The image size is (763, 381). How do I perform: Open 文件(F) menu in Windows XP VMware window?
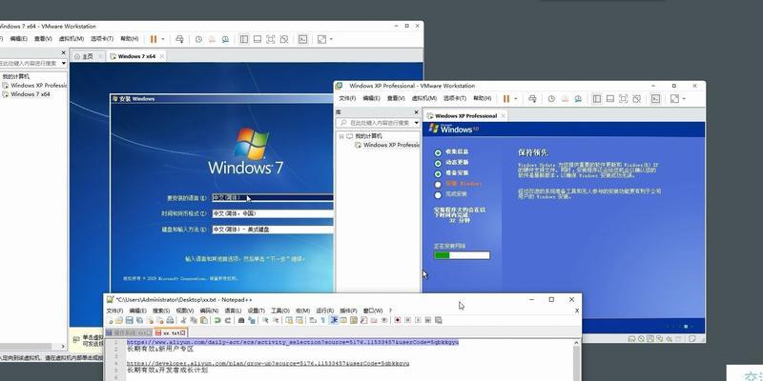pyautogui.click(x=347, y=98)
